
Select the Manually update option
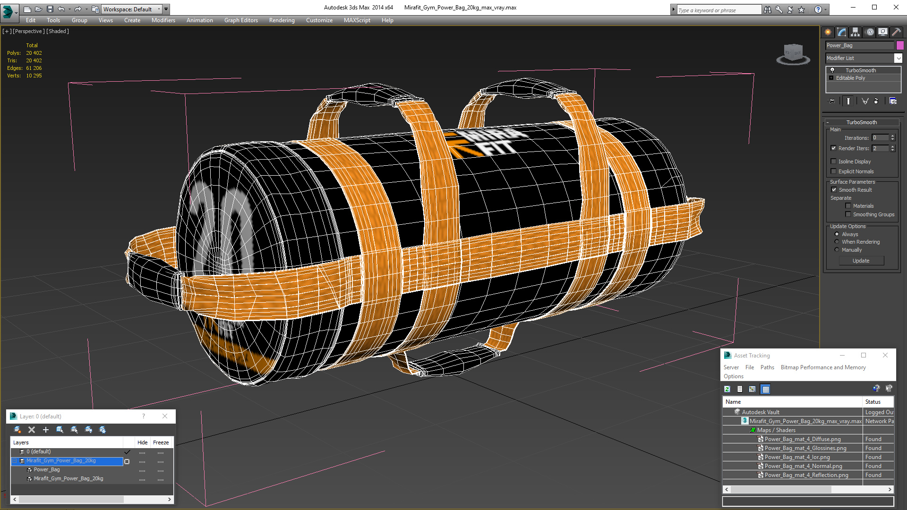coord(837,250)
